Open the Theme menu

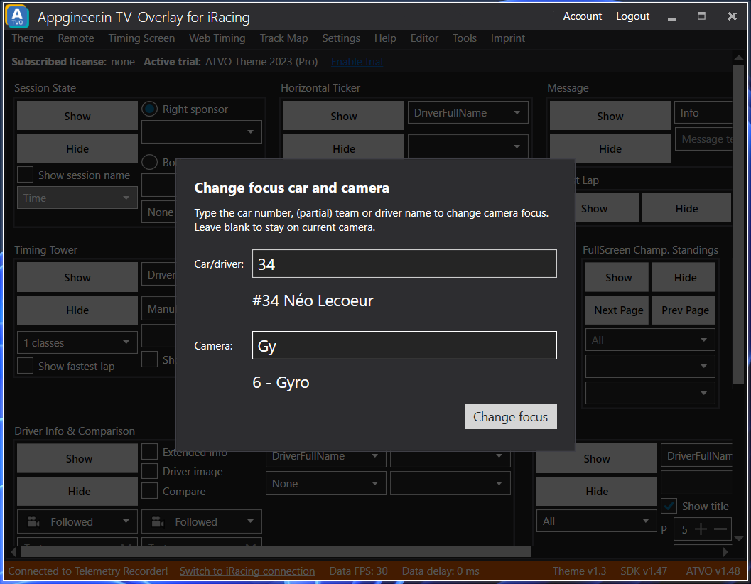[28, 38]
